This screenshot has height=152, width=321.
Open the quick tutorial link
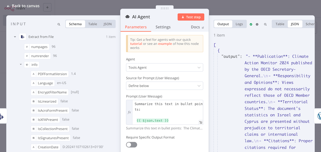136,44
